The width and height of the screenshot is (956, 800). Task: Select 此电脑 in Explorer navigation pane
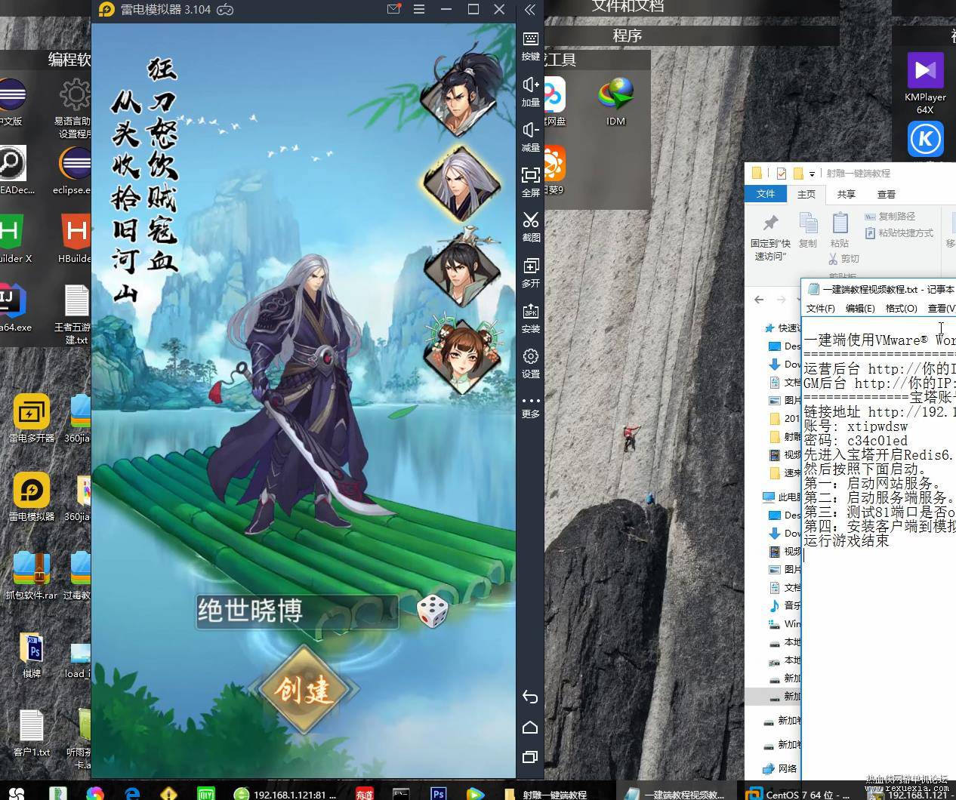pos(782,497)
